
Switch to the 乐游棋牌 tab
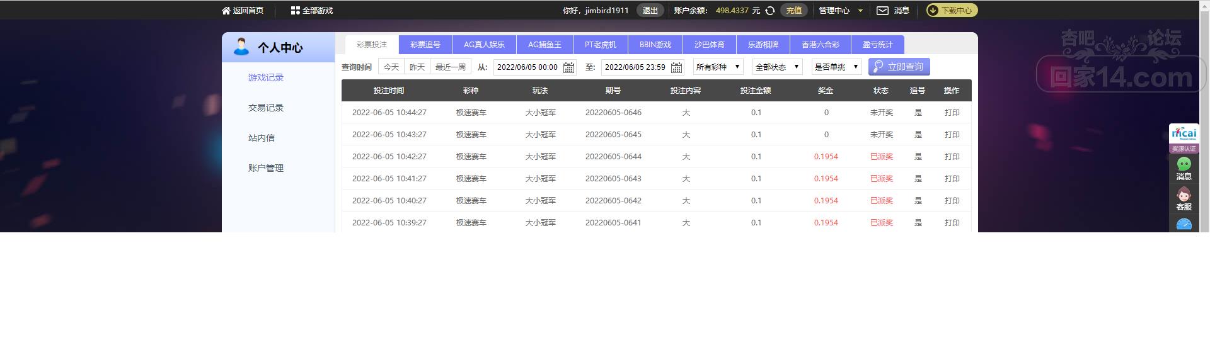(x=763, y=45)
